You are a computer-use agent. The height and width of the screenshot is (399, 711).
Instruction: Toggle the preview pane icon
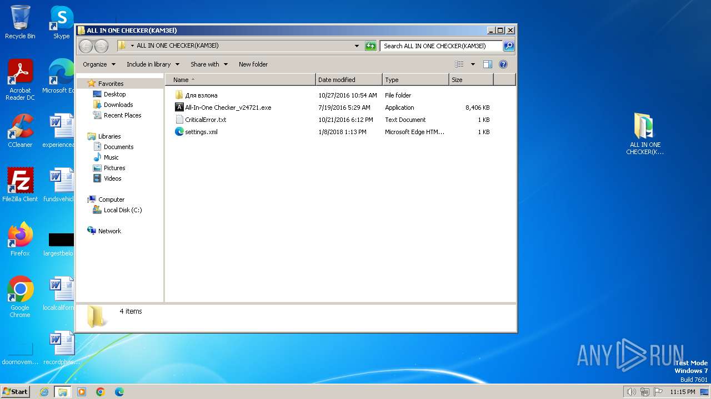coord(487,64)
